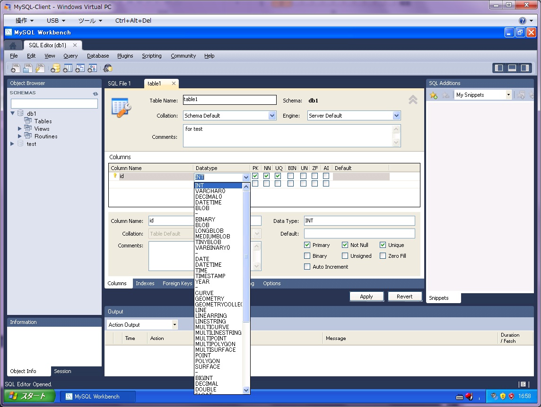Open the My Snippets dropdown
The image size is (541, 407).
point(508,95)
